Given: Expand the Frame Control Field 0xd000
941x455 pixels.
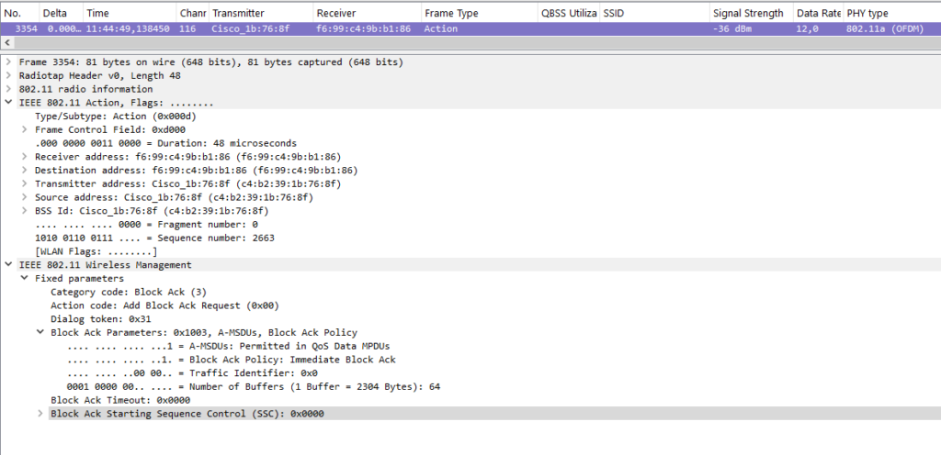Looking at the screenshot, I should [24, 130].
